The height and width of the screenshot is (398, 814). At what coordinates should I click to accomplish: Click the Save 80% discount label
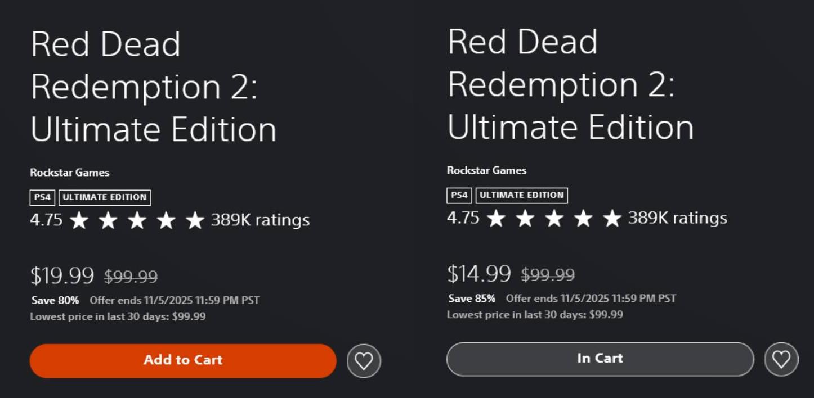pyautogui.click(x=55, y=300)
